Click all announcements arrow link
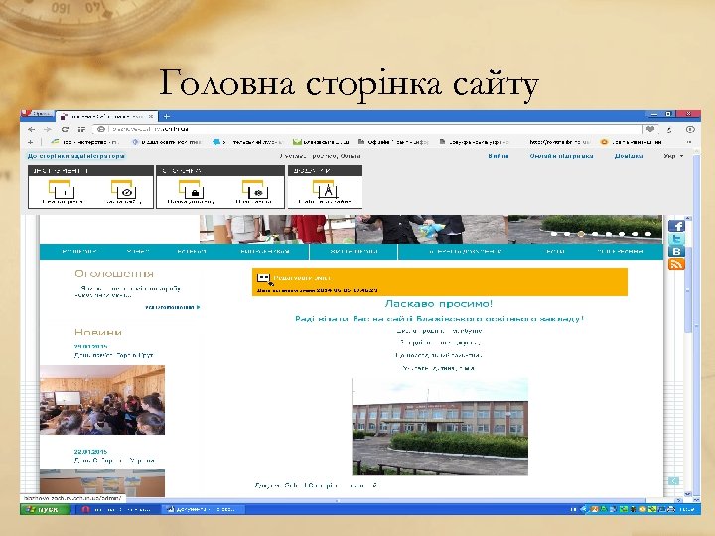 pyautogui.click(x=173, y=307)
